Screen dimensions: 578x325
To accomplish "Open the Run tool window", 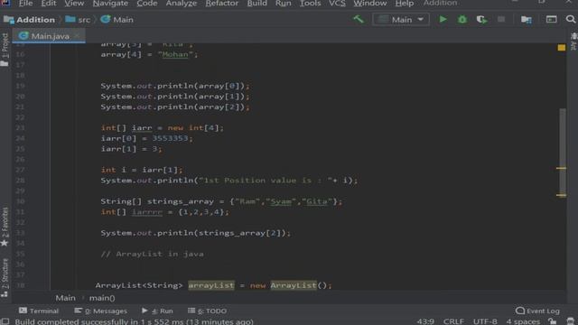I will tap(157, 311).
